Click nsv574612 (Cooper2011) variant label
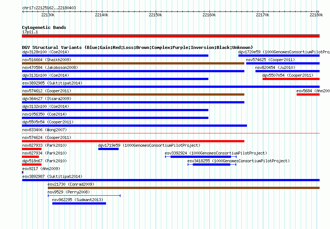 coord(47,91)
